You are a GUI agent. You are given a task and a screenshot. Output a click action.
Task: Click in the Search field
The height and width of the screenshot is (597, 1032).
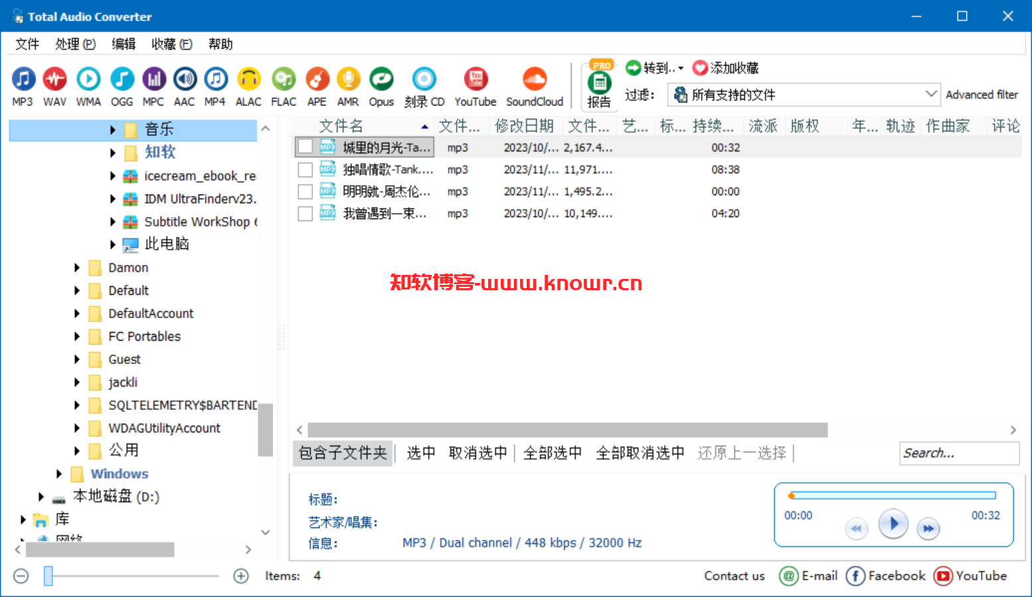[x=960, y=453]
